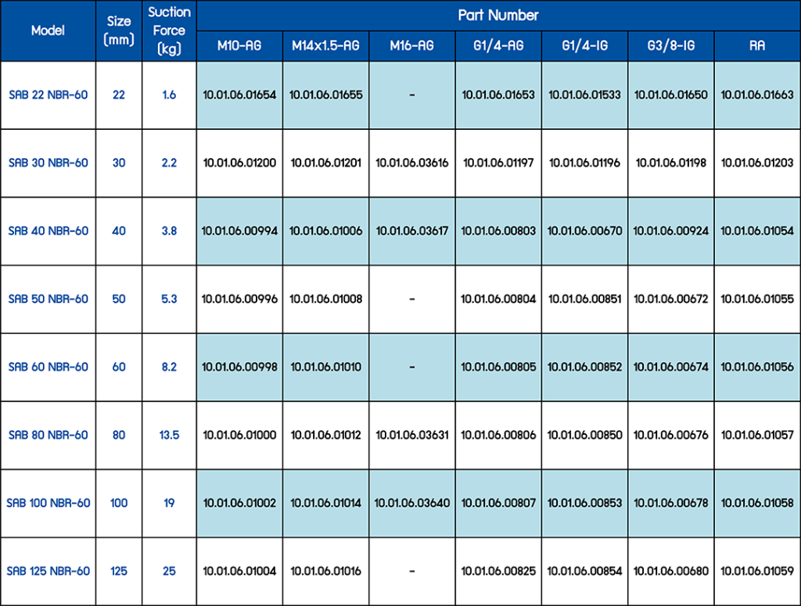Select part number 10.01.06.01203
The image size is (801, 606).
click(x=757, y=163)
